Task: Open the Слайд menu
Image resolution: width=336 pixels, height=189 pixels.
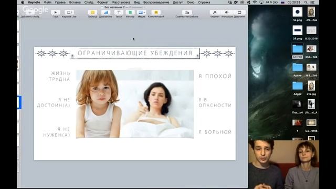Action: (x=89, y=2)
